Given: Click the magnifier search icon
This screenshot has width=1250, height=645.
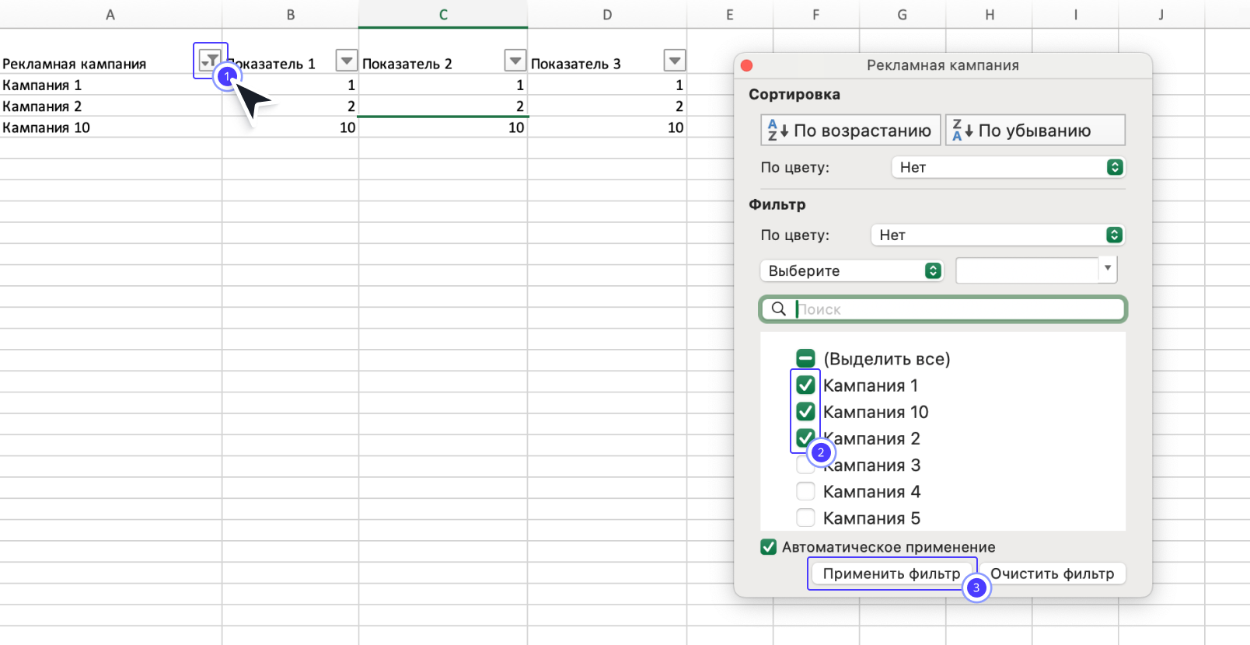Looking at the screenshot, I should click(778, 309).
